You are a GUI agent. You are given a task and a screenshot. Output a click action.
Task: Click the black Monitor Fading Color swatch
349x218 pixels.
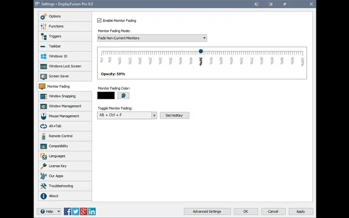click(106, 95)
